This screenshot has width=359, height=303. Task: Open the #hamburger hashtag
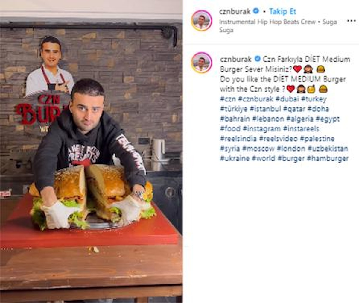point(328,158)
